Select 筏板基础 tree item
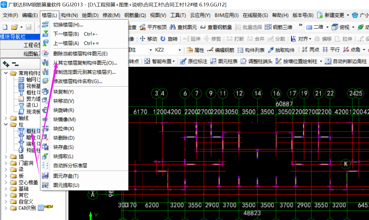Image resolution: width=369 pixels, height=220 pixels. (29, 86)
